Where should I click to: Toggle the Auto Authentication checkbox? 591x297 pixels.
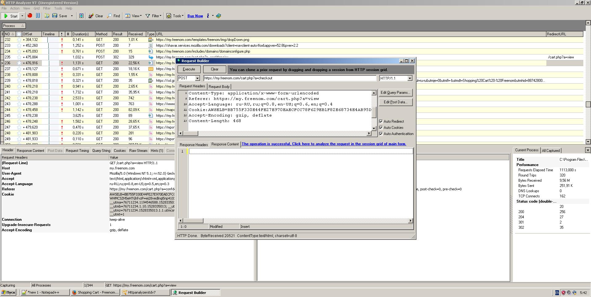click(381, 134)
